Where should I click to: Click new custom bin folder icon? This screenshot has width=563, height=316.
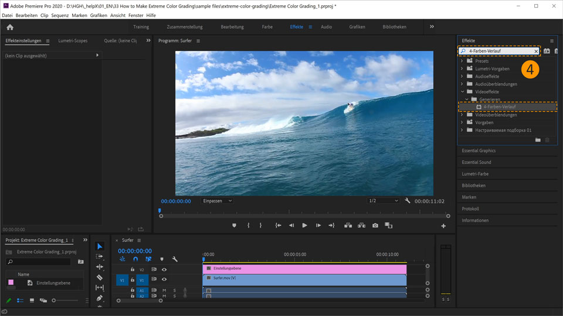538,140
